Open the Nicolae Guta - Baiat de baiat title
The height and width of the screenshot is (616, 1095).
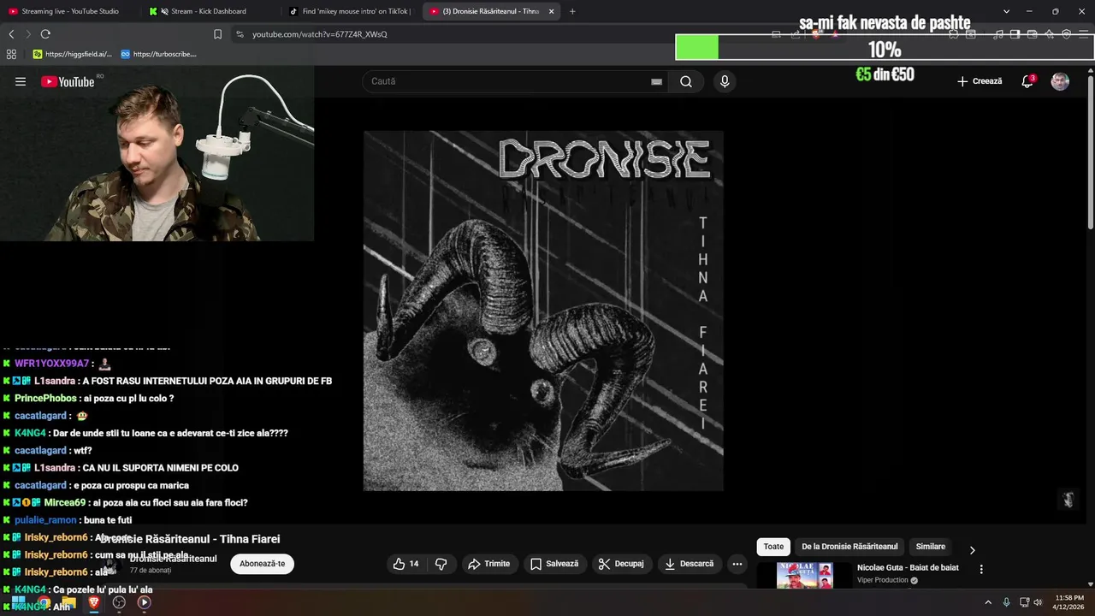click(x=908, y=568)
